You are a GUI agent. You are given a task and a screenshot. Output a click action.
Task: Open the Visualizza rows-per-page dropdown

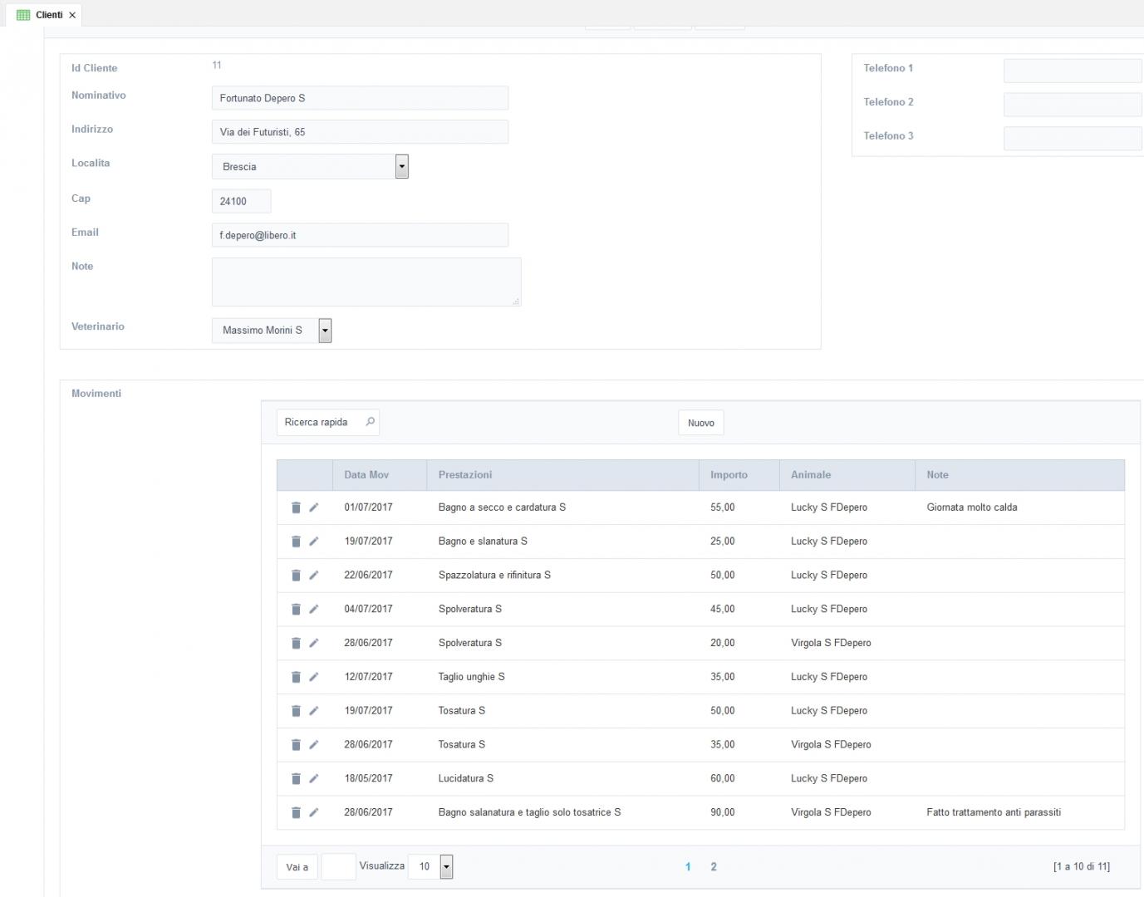click(446, 866)
